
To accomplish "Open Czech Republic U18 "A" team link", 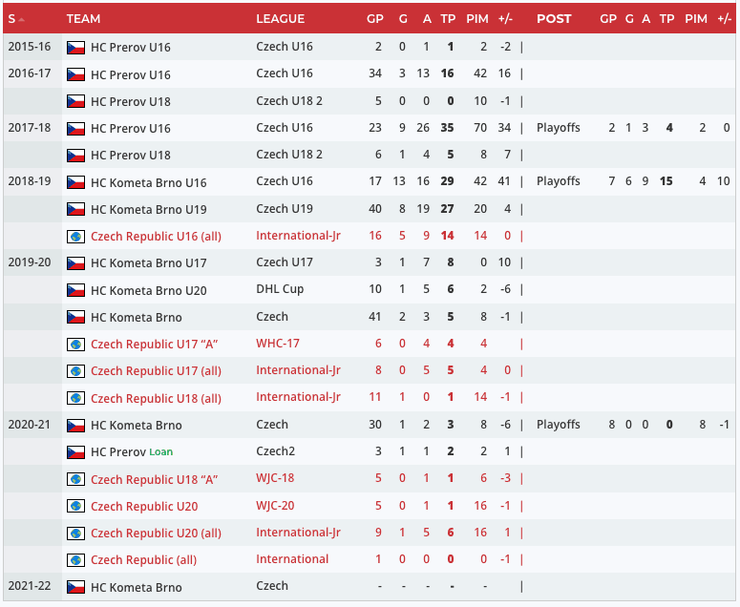I will 155,479.
